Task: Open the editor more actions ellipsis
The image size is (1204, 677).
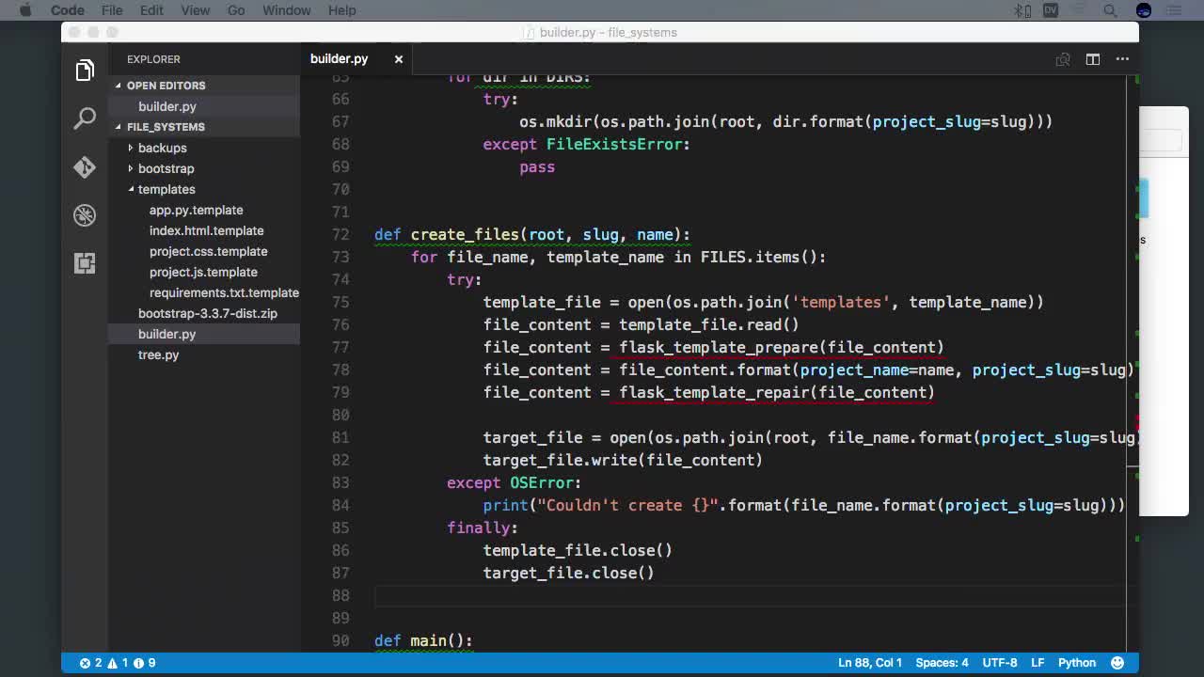Action: pyautogui.click(x=1122, y=59)
